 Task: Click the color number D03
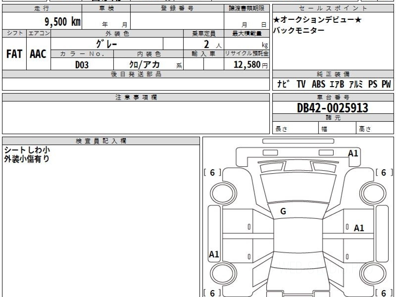tap(82, 65)
